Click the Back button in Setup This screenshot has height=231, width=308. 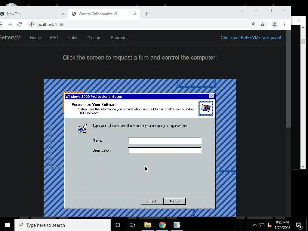[x=152, y=201]
